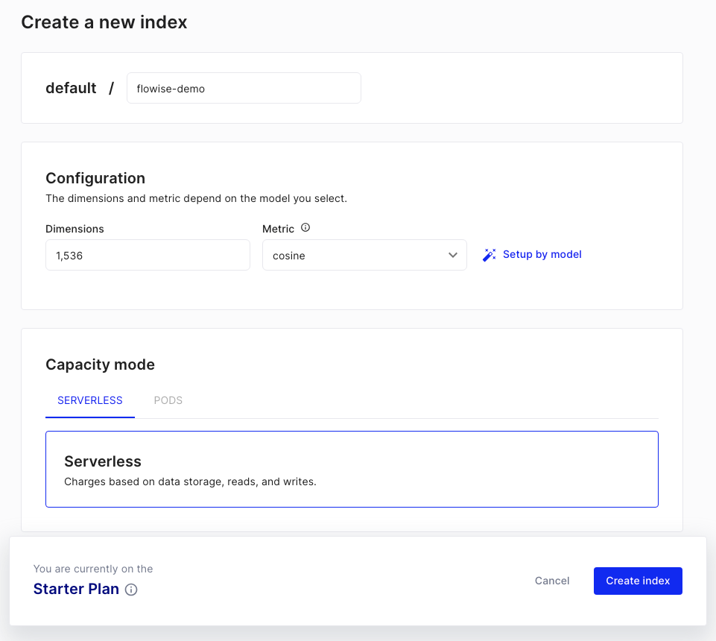Click the Capacity mode section heading

point(100,364)
